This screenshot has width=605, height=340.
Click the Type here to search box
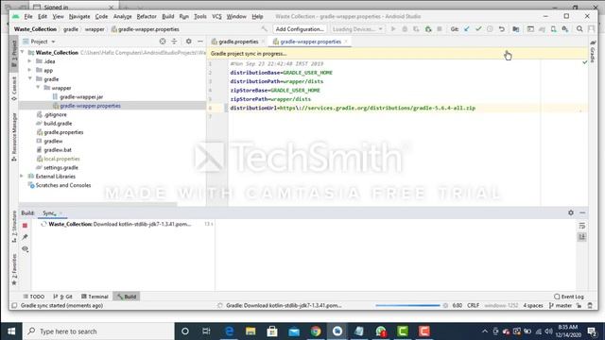coord(98,331)
